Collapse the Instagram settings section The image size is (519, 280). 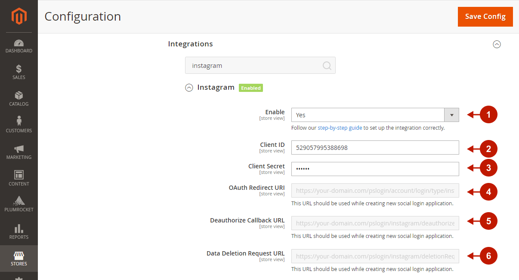coord(188,88)
